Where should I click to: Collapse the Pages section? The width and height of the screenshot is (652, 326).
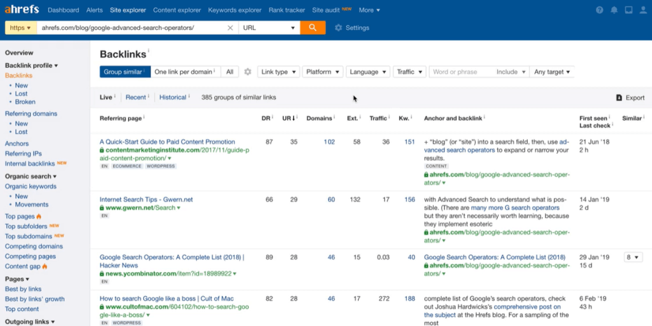[17, 279]
